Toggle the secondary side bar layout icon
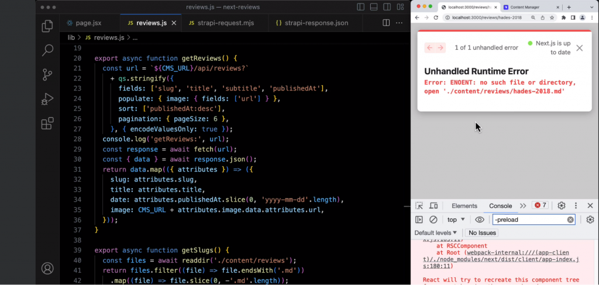Image resolution: width=599 pixels, height=285 pixels. (x=387, y=7)
